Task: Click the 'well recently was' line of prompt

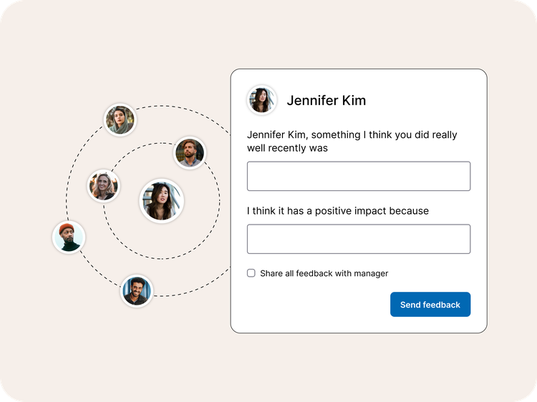Action: point(287,148)
